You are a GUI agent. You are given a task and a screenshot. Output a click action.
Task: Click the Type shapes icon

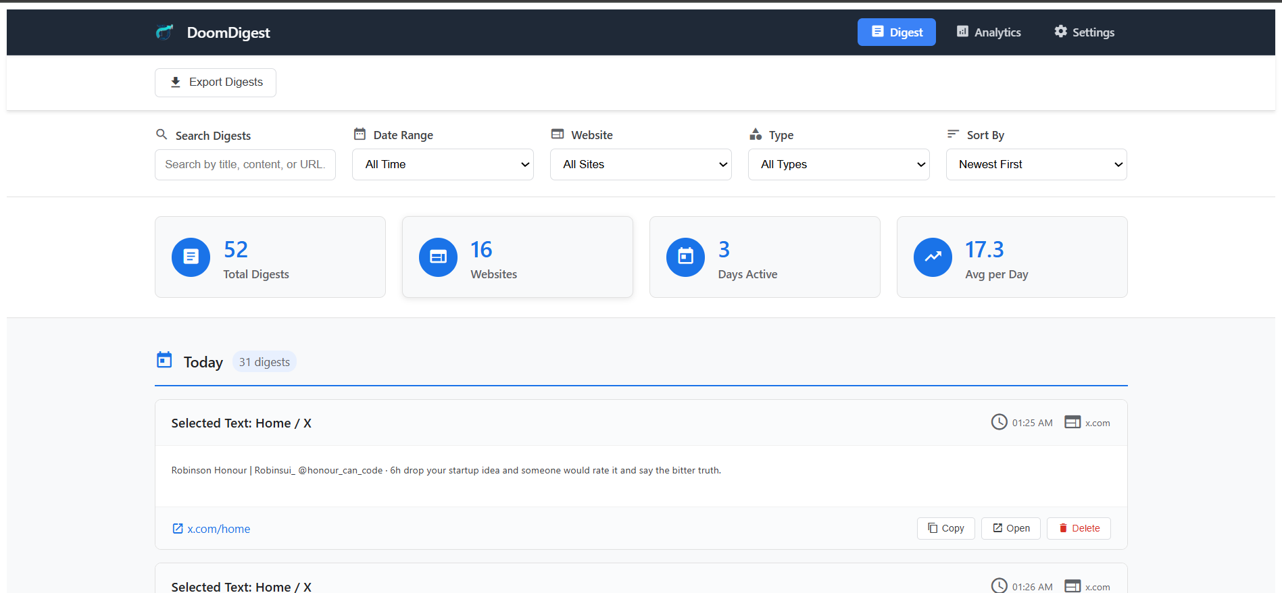(756, 134)
